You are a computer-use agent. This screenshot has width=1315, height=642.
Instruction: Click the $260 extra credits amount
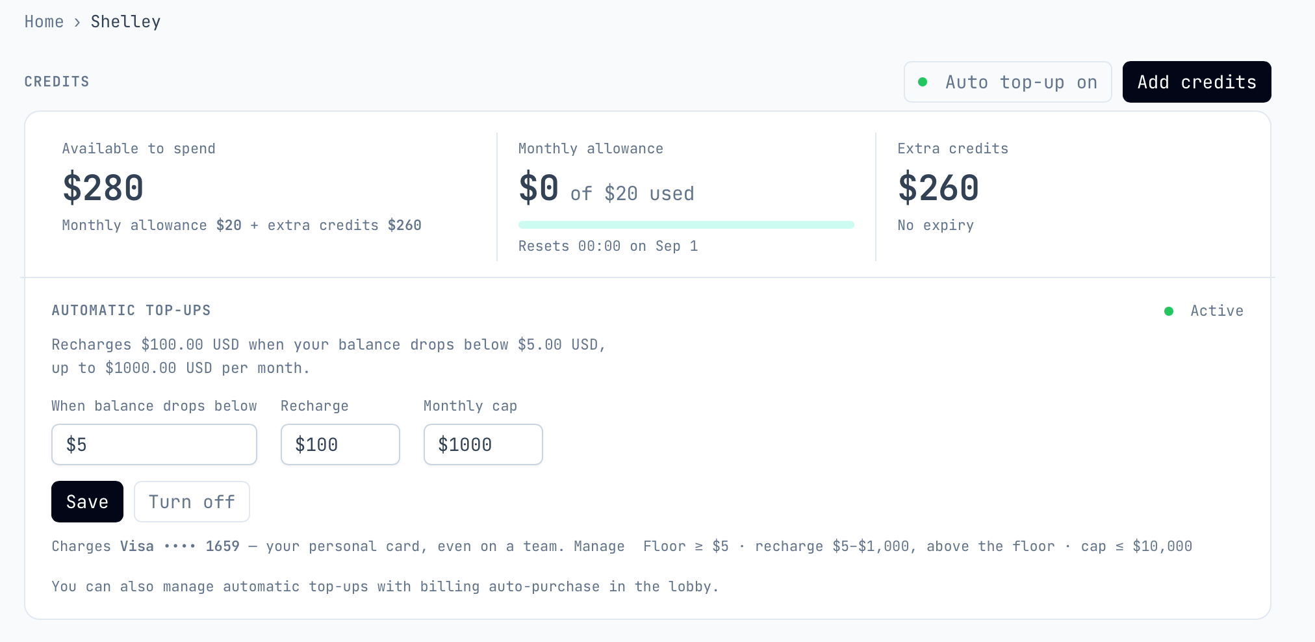click(938, 188)
